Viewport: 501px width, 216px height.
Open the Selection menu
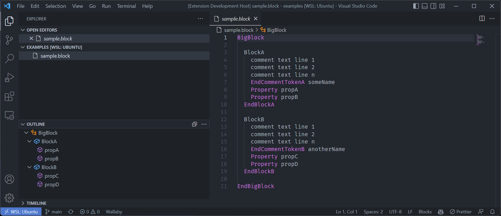tap(56, 6)
